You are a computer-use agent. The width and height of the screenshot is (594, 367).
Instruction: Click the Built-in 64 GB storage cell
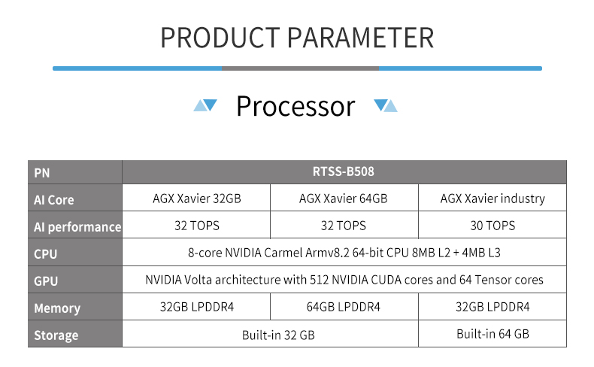point(492,334)
